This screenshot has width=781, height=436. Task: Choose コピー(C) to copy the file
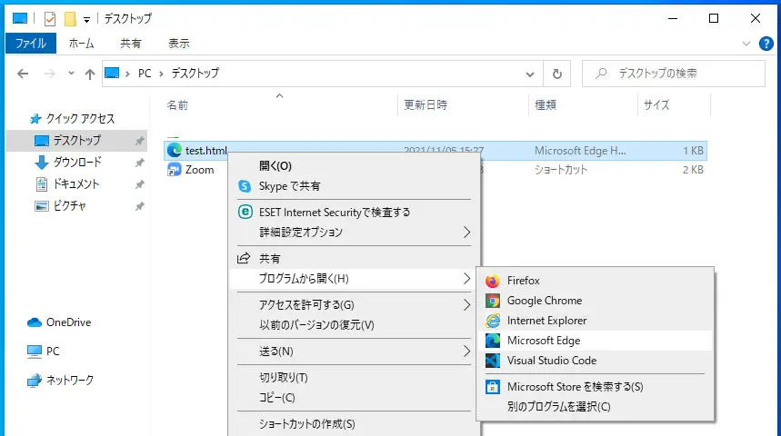354,398
